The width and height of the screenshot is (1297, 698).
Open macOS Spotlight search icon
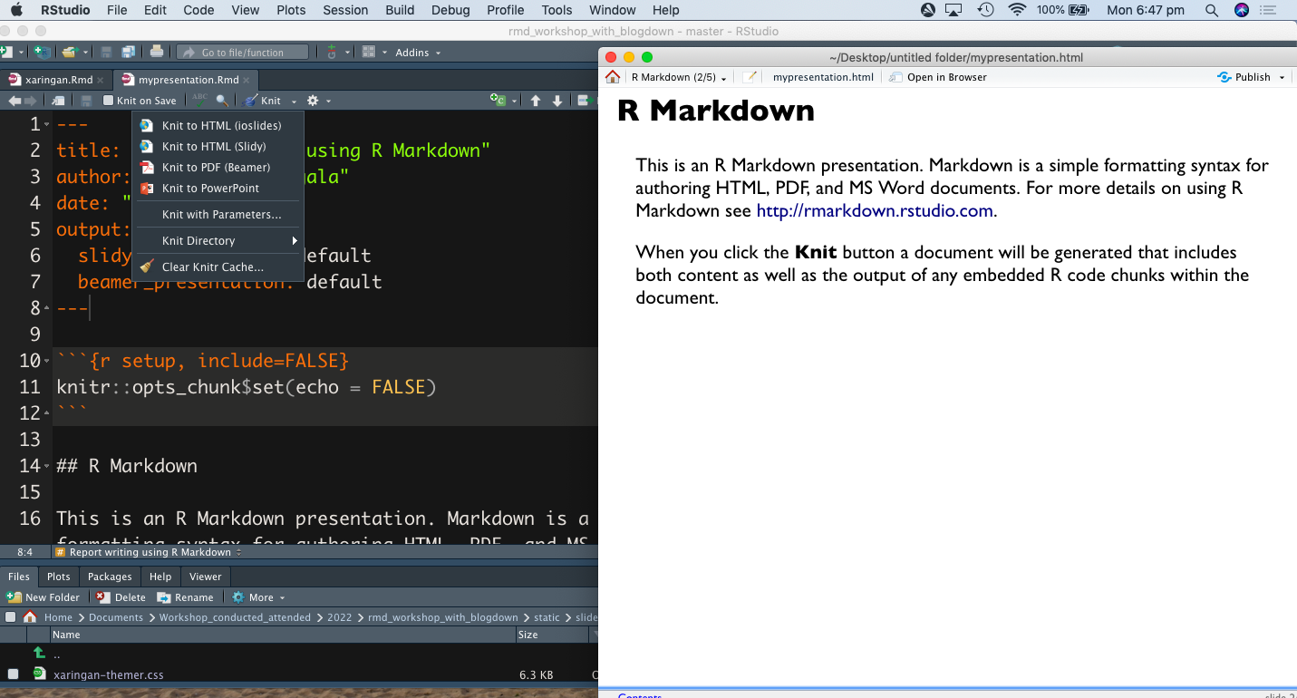point(1212,10)
